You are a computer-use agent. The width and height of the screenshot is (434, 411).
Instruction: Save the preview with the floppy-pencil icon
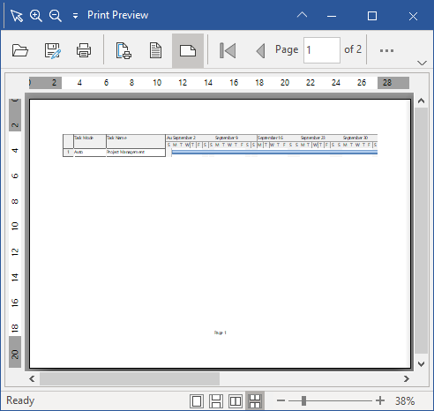53,50
